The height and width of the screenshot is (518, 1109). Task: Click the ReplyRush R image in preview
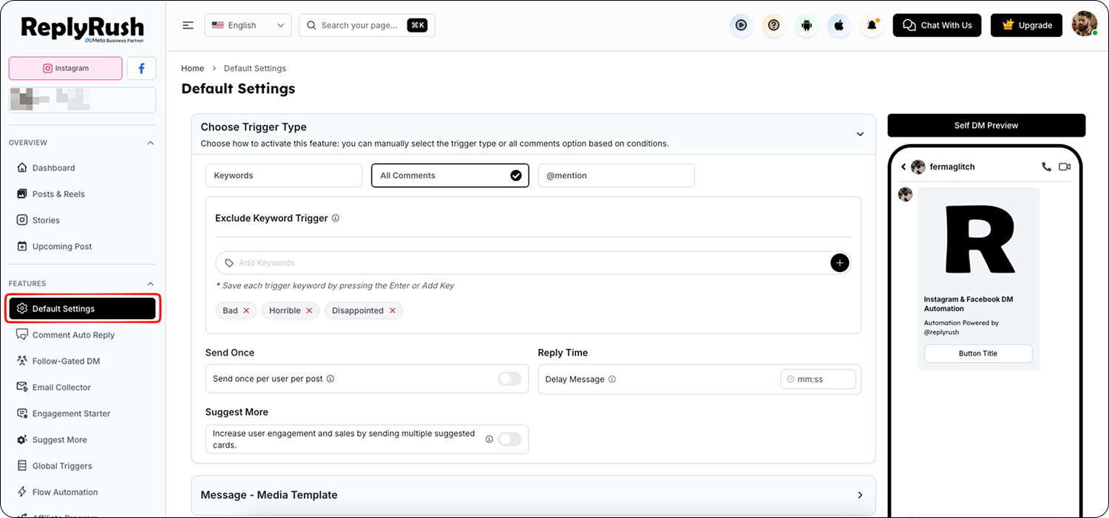(x=979, y=241)
